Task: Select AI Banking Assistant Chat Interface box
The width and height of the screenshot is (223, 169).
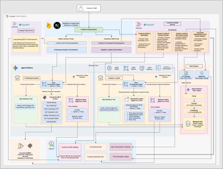Action: click(x=67, y=50)
